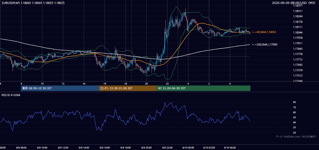Screen dimensions: 319x150
Task: Click hour tick 18 on the price chart time axis
Action: coord(126,83)
